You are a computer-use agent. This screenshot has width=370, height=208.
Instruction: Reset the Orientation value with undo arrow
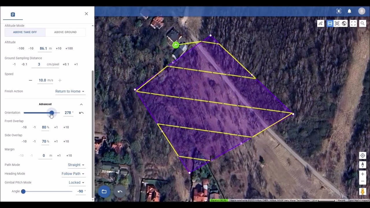[81, 113]
